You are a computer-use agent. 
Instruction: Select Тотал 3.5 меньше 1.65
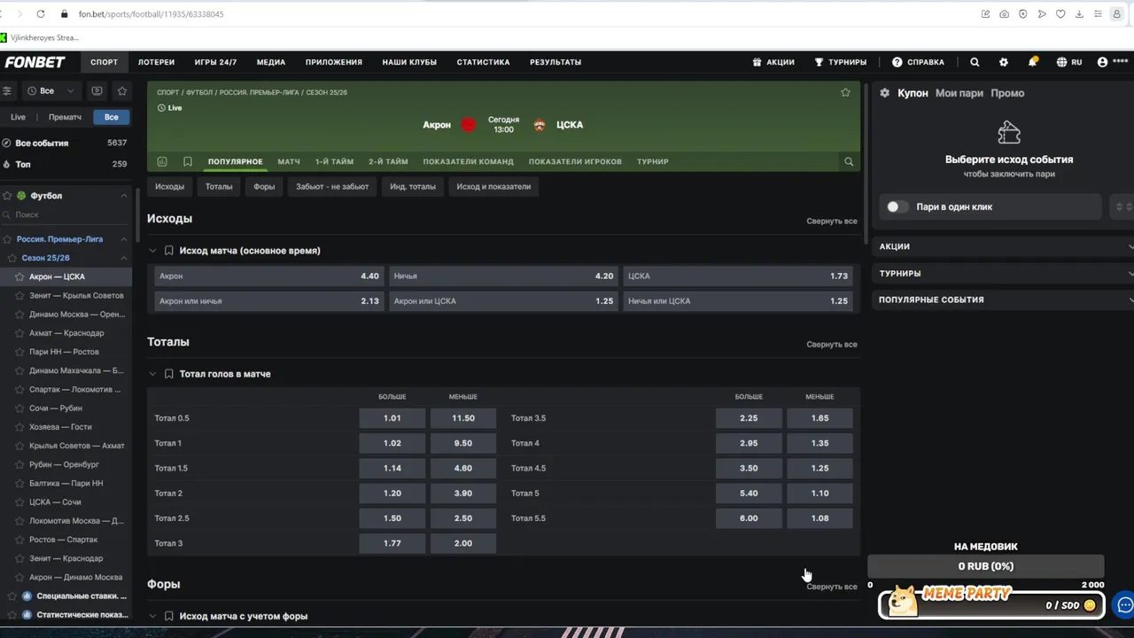(819, 418)
